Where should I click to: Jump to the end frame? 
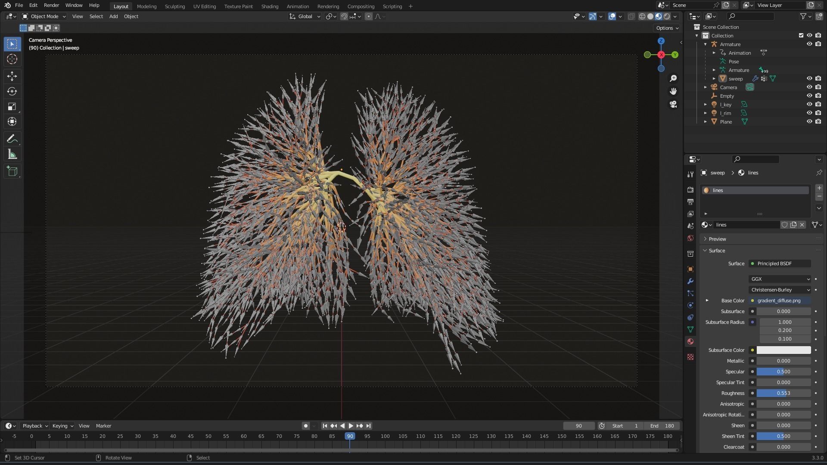tap(369, 426)
